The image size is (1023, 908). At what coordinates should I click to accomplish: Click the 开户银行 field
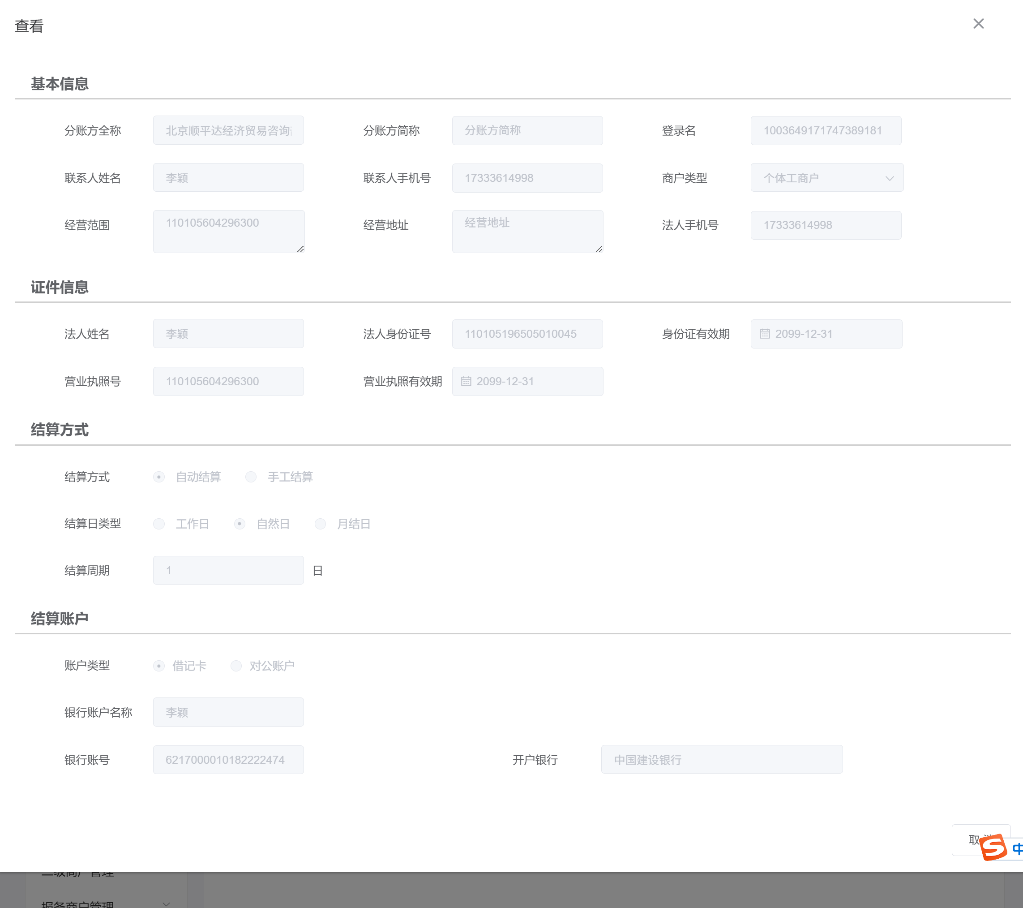tap(721, 759)
